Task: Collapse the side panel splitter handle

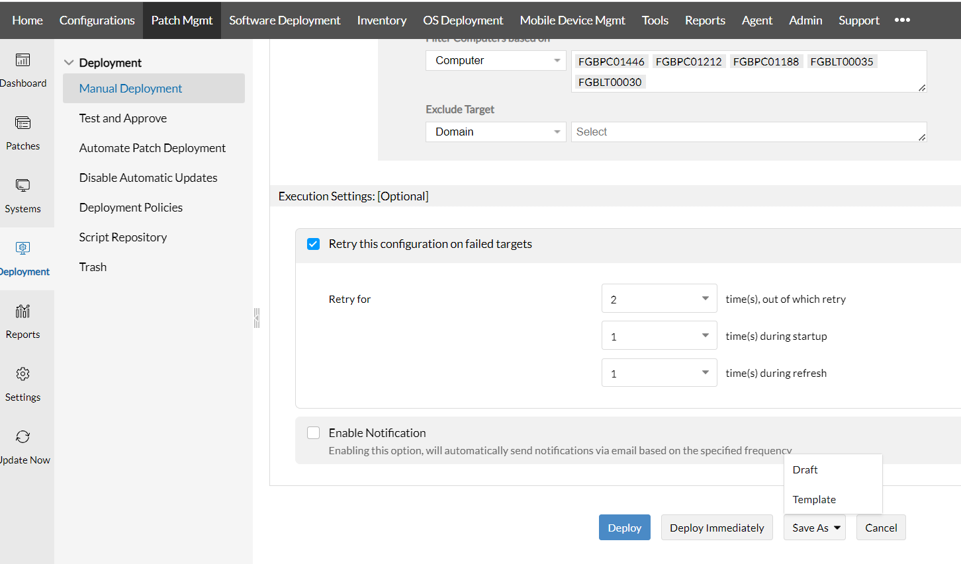Action: [x=257, y=318]
